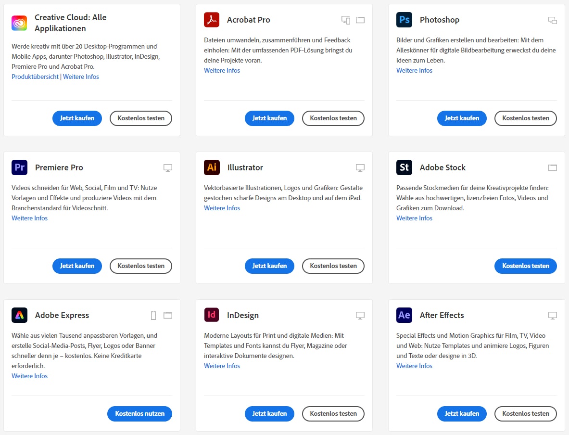Click the Acrobat Pro app icon

[212, 20]
